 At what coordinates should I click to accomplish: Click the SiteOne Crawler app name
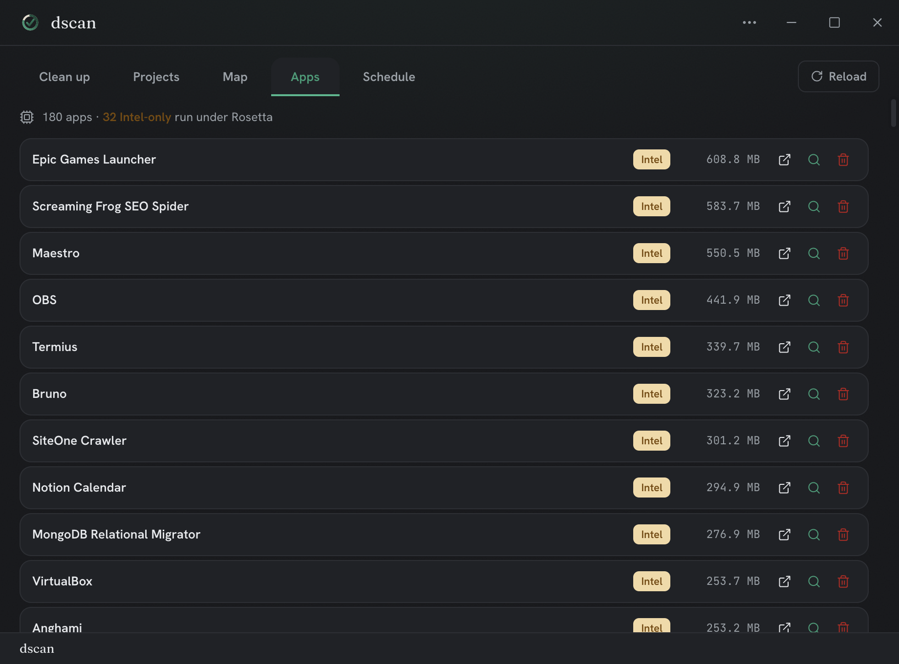pos(80,441)
